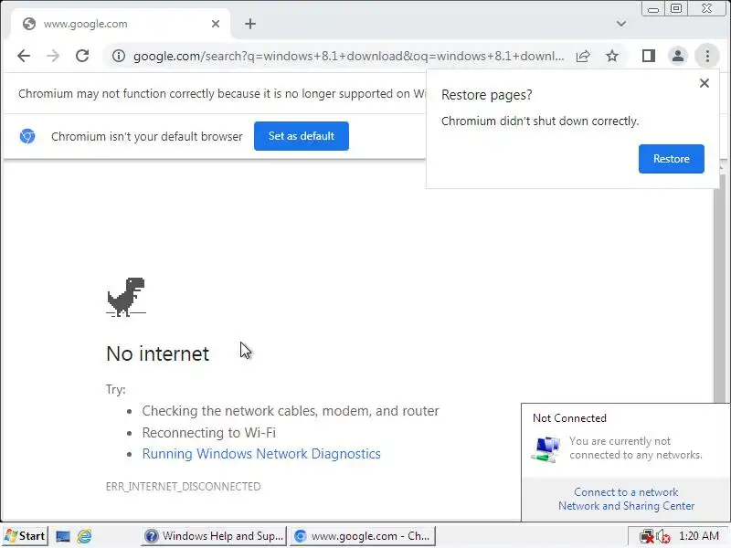Open the three-dot Chromium menu
Screen dimensions: 731x548
(707, 56)
